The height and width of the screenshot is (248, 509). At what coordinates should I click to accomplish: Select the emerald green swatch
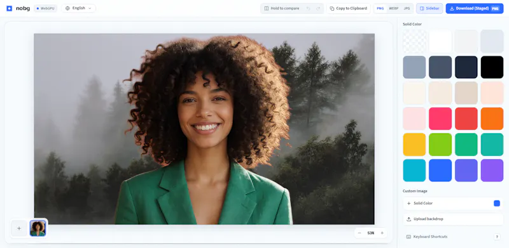pyautogui.click(x=466, y=145)
